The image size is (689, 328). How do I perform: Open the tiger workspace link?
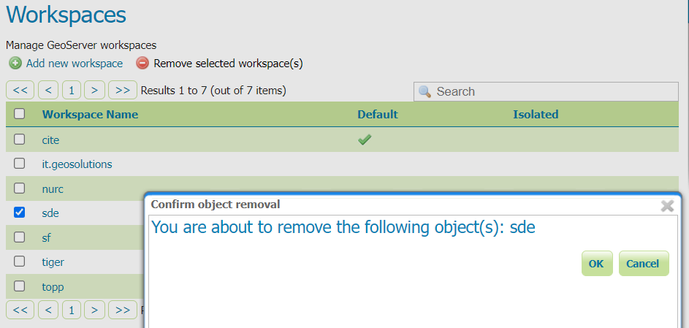53,262
